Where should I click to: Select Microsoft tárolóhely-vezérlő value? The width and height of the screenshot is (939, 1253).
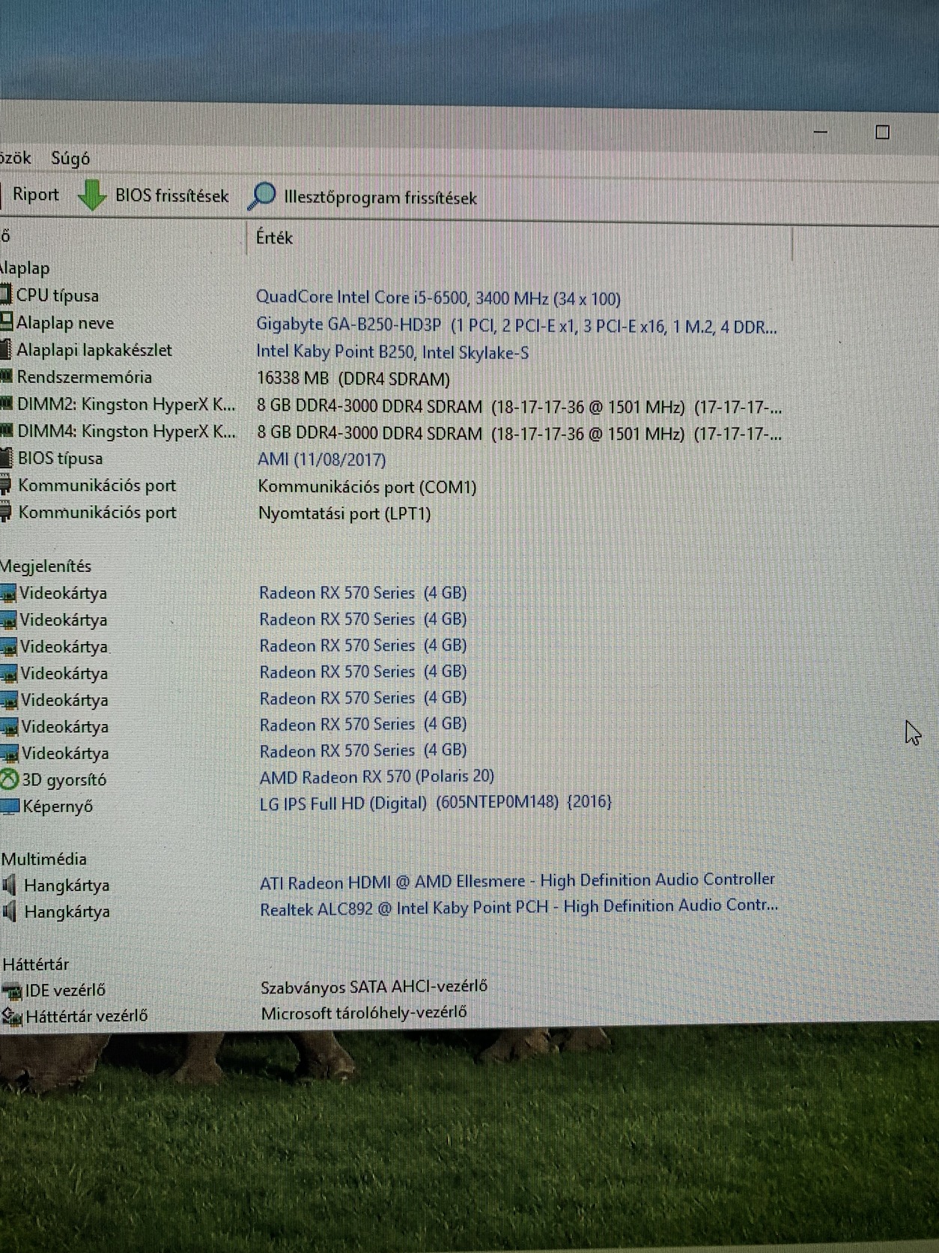[x=364, y=1012]
